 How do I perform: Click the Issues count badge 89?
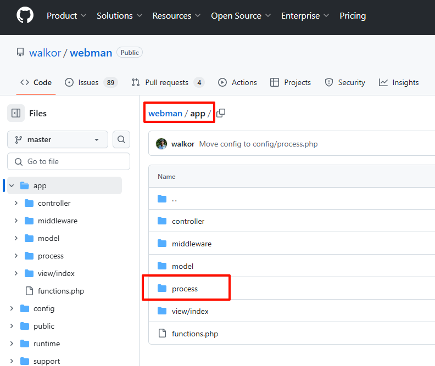[x=111, y=82]
